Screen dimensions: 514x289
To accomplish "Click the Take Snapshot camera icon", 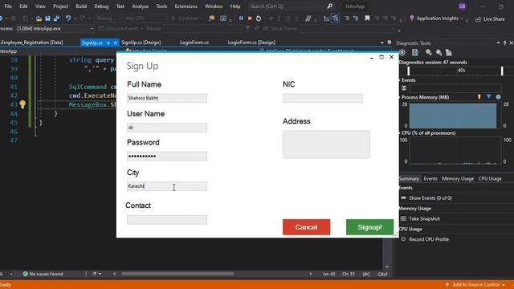I will click(x=403, y=218).
